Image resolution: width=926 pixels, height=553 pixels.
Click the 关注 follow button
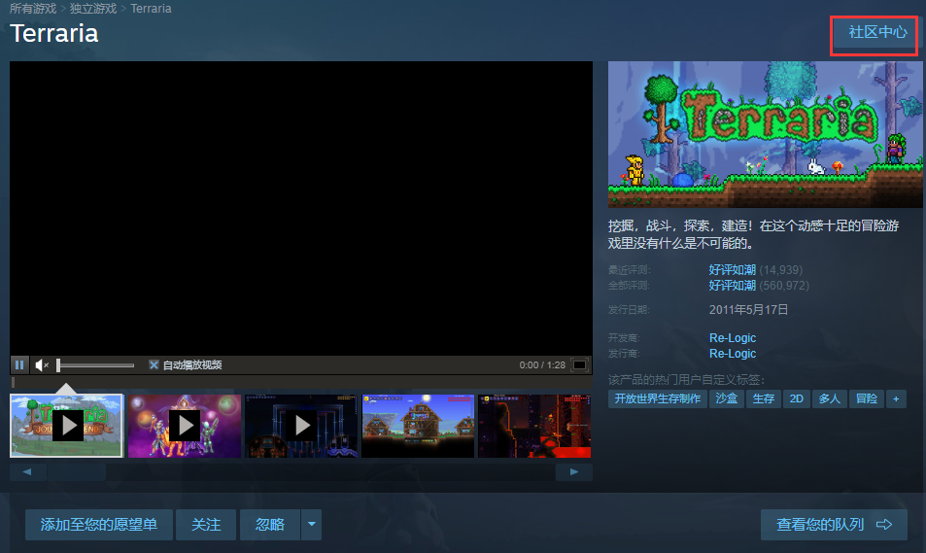tap(206, 525)
